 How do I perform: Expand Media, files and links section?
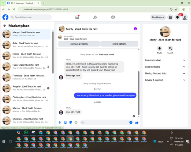pos(165,73)
